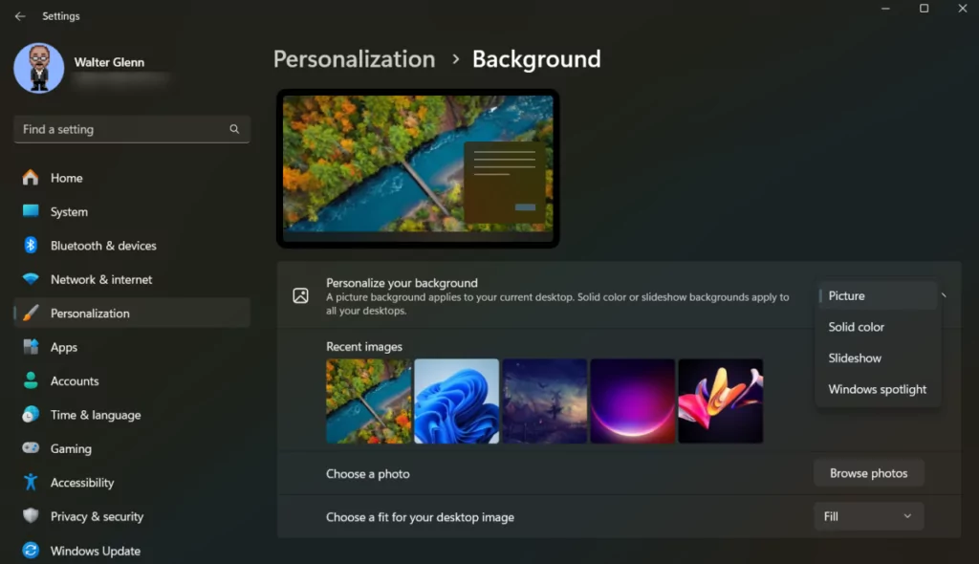Open Privacy & security label
The height and width of the screenshot is (564, 979).
tap(97, 516)
